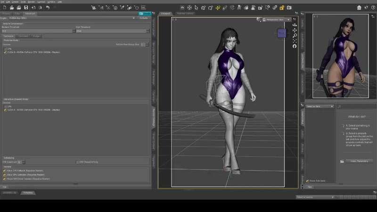
Task: Open the File menu
Action: (2, 2)
